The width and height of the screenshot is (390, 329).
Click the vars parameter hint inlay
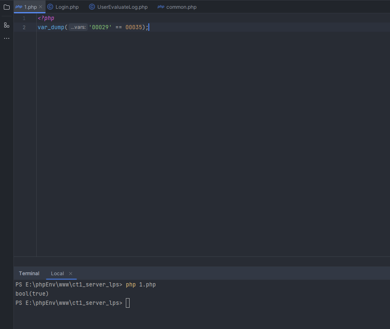pos(78,27)
